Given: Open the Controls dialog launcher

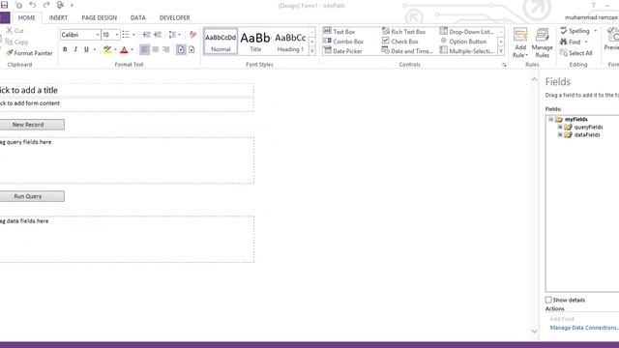Looking at the screenshot, I should coord(504,65).
